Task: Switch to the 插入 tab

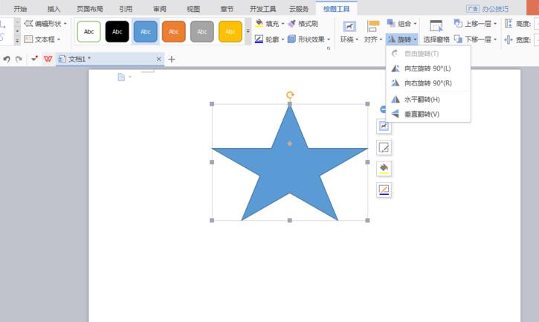Action: [54, 9]
